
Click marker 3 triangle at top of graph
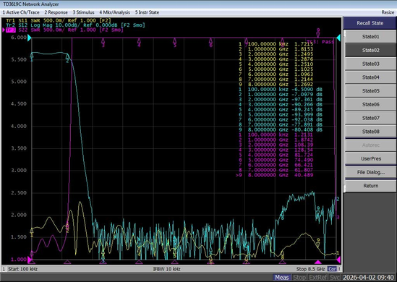(x=103, y=40)
